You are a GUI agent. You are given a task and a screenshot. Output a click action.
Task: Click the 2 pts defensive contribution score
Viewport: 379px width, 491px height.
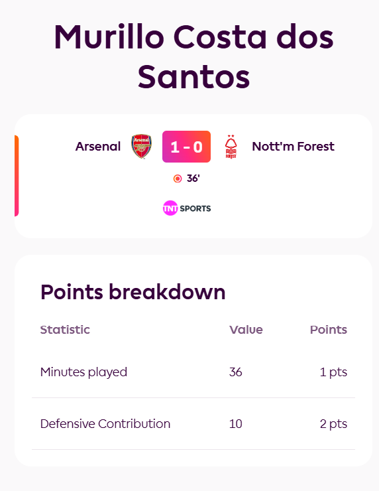pos(333,424)
